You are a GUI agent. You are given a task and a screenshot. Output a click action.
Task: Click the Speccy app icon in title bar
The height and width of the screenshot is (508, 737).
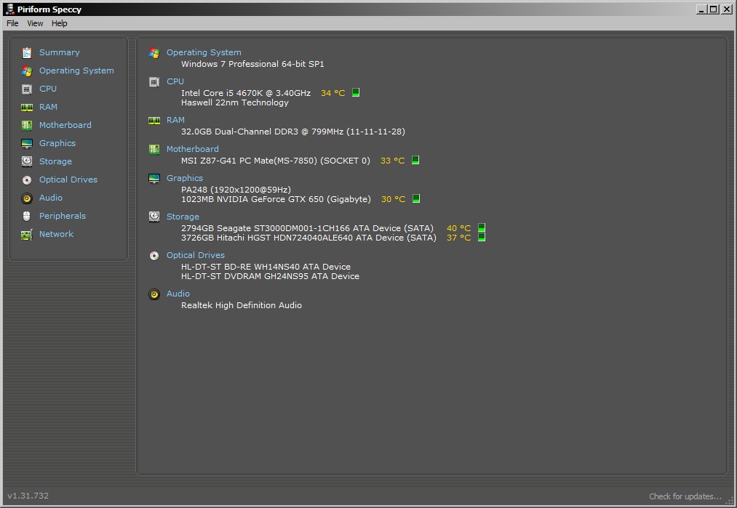pyautogui.click(x=9, y=9)
